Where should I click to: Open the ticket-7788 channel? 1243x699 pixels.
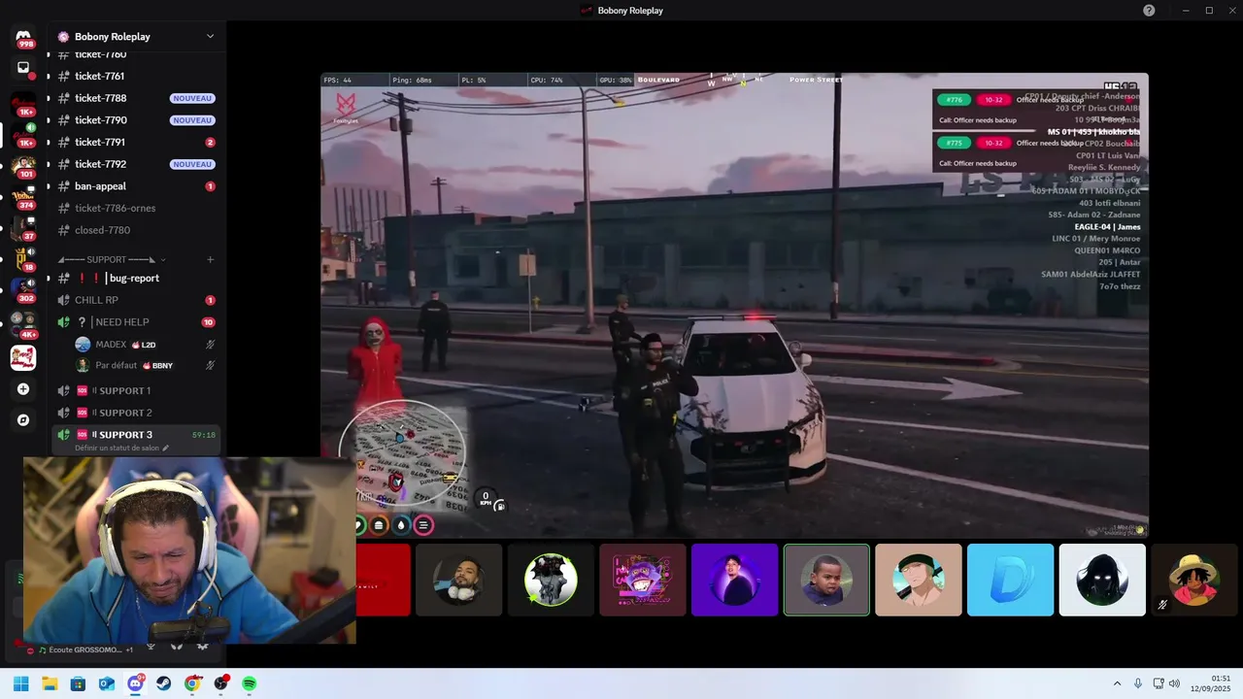click(136, 98)
